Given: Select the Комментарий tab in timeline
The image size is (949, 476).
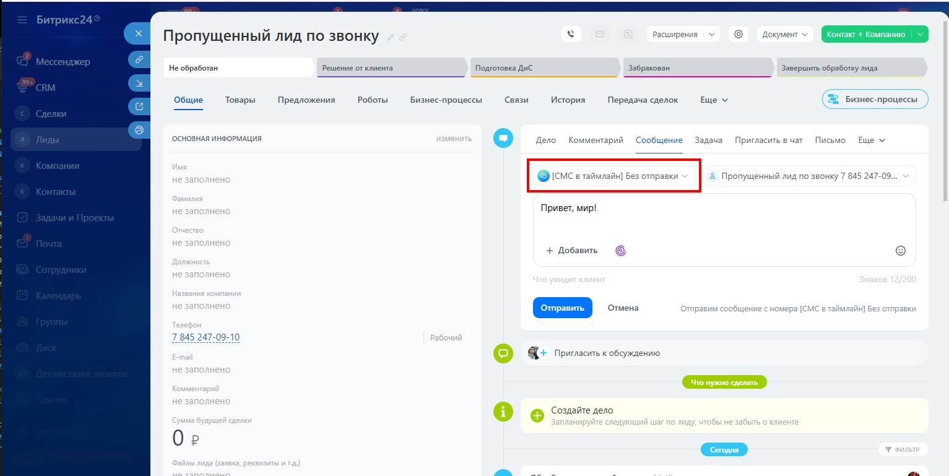Looking at the screenshot, I should 596,141.
